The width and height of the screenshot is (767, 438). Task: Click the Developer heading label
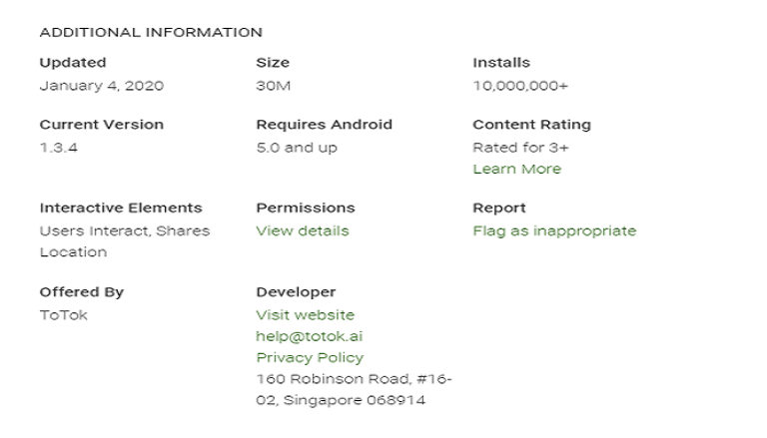296,292
